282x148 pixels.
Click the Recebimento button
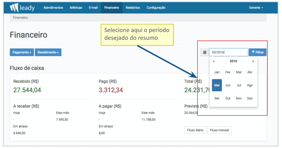pos(48,52)
